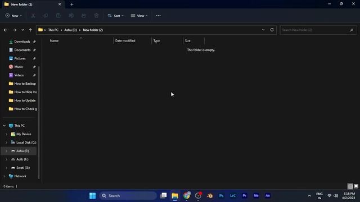Switch to details view icon in status bar

350,186
